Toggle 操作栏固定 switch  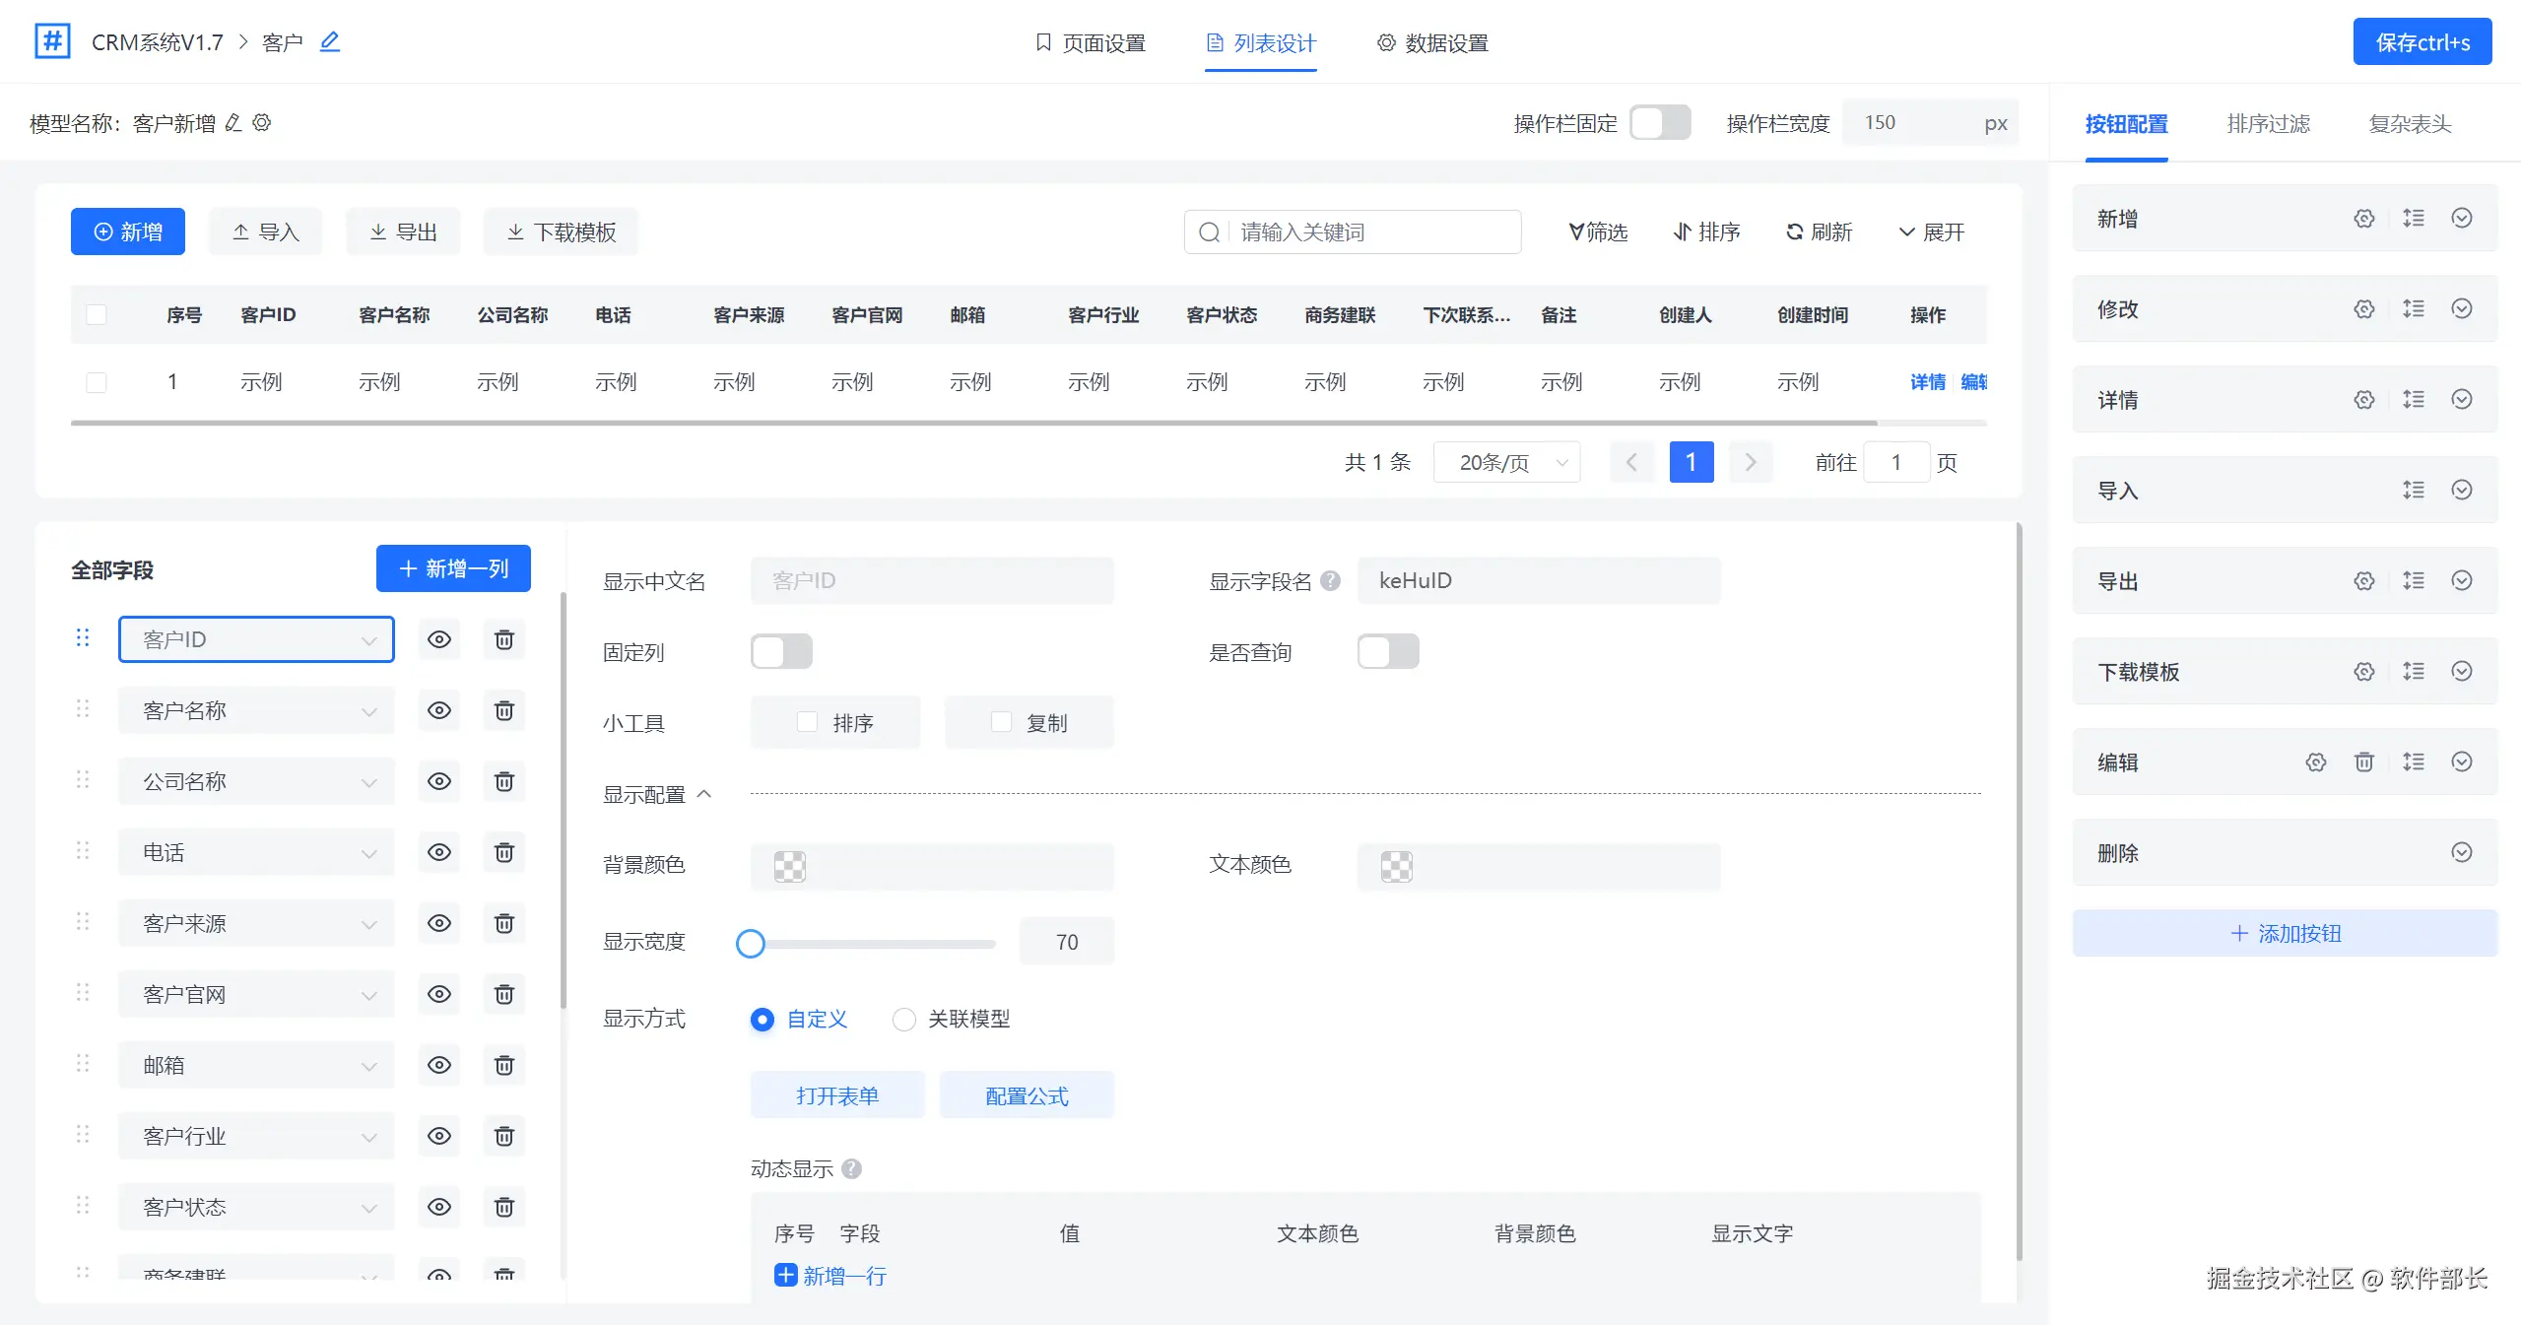click(x=1660, y=123)
